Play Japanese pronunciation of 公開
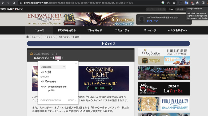 point(42,72)
